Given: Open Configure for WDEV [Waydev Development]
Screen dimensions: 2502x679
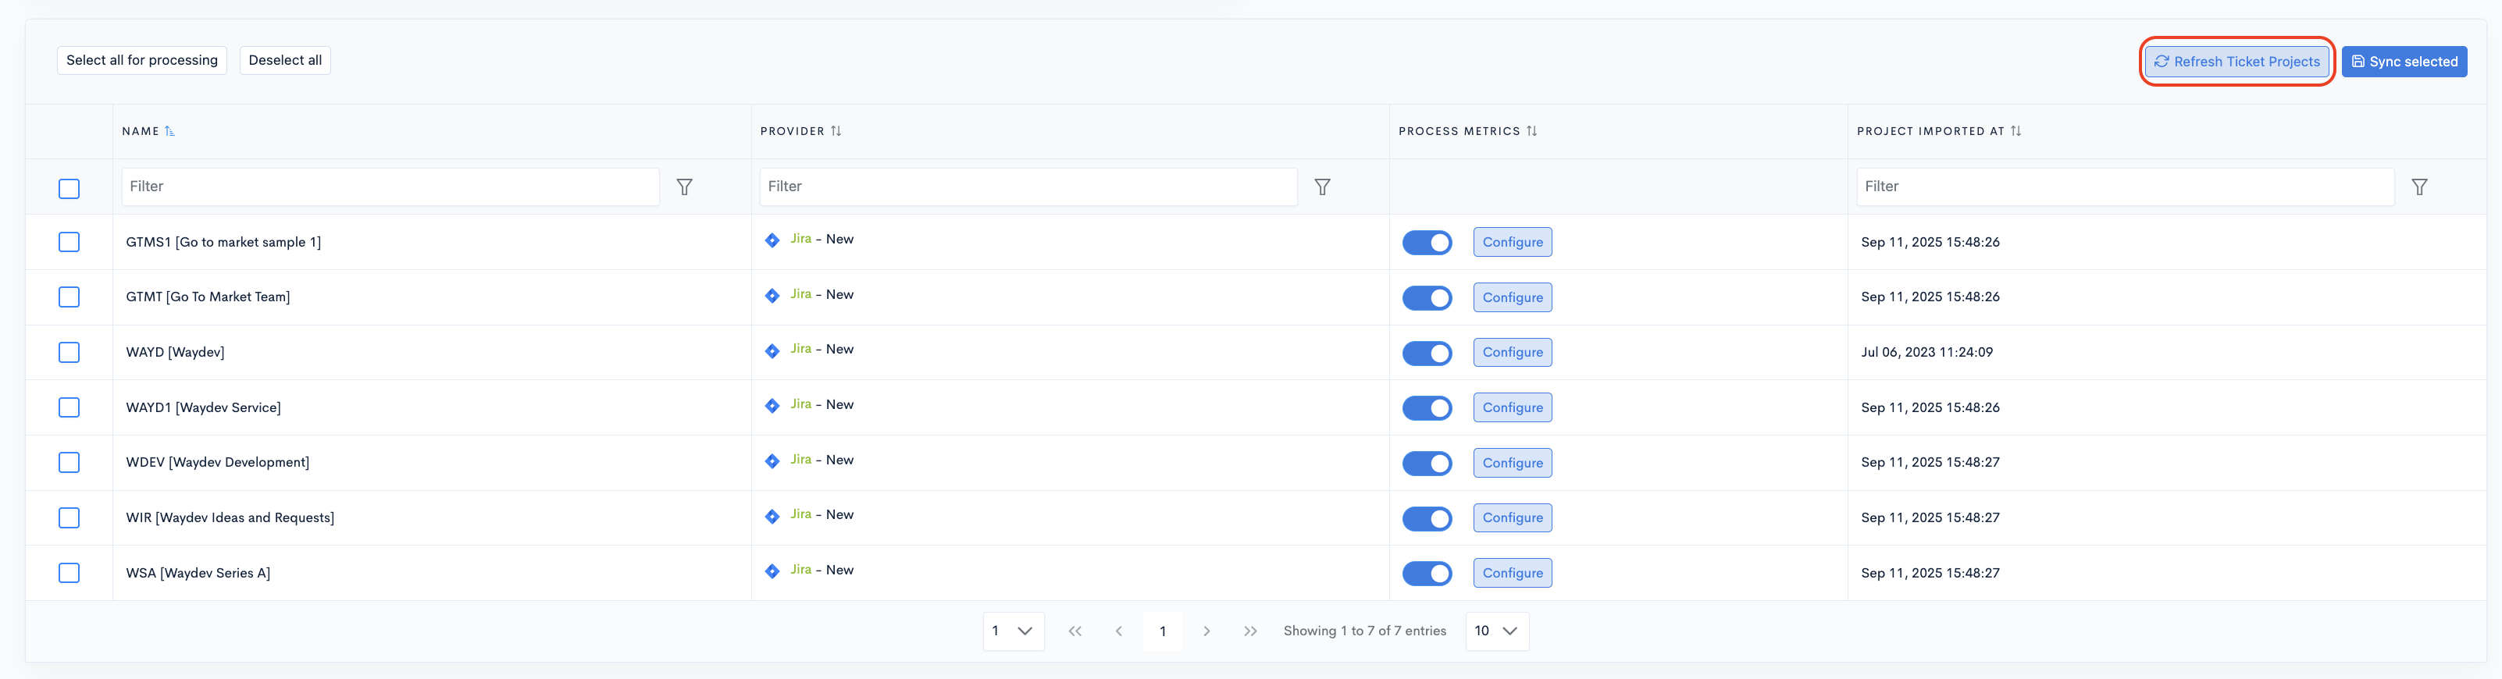Looking at the screenshot, I should [x=1511, y=462].
